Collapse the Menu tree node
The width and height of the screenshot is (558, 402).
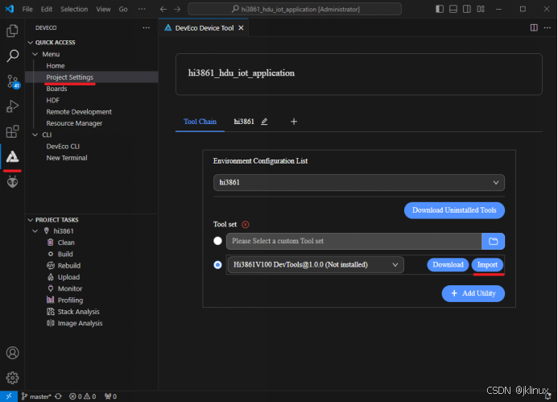(x=35, y=54)
